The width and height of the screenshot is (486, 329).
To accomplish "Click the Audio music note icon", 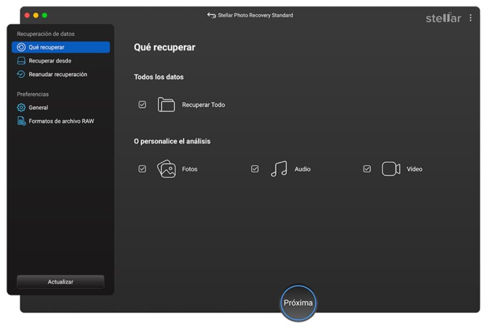I will coord(279,169).
